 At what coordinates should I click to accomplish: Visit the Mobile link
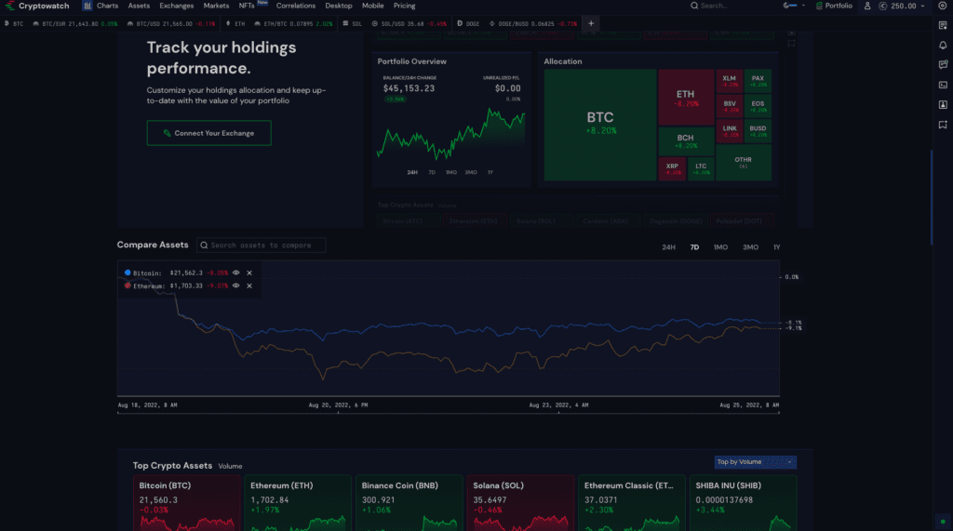click(x=372, y=6)
